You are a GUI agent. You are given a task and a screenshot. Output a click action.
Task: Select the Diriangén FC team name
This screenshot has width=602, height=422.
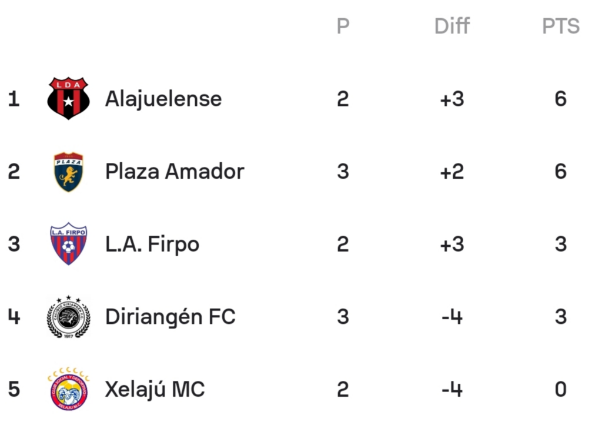[x=170, y=316]
